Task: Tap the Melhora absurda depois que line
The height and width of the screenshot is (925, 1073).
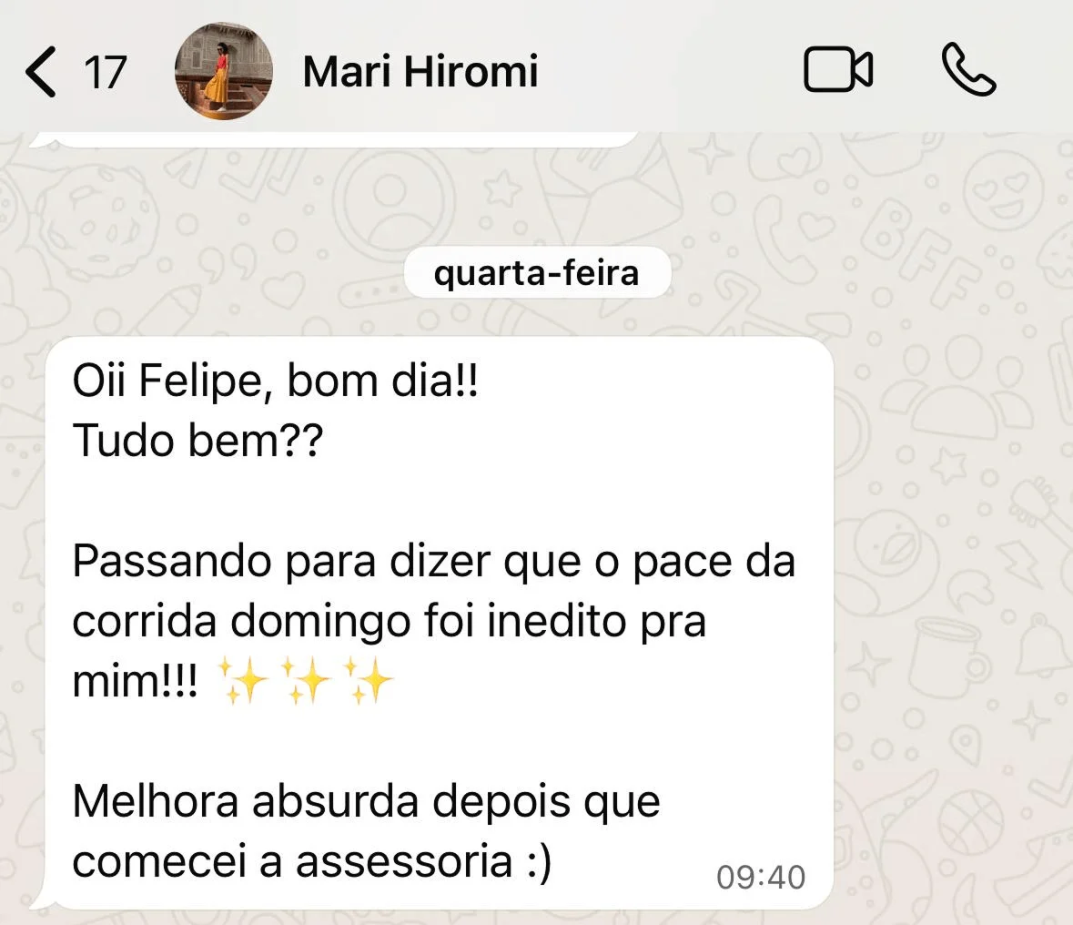Action: (x=366, y=800)
